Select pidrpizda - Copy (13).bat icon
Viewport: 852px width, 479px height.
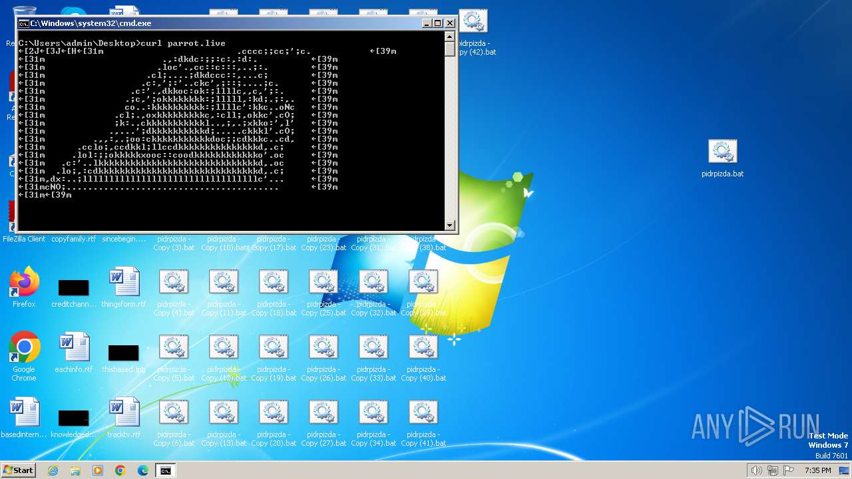(x=224, y=412)
